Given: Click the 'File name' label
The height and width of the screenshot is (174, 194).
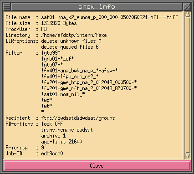Looking at the screenshot, I should pos(18,17).
